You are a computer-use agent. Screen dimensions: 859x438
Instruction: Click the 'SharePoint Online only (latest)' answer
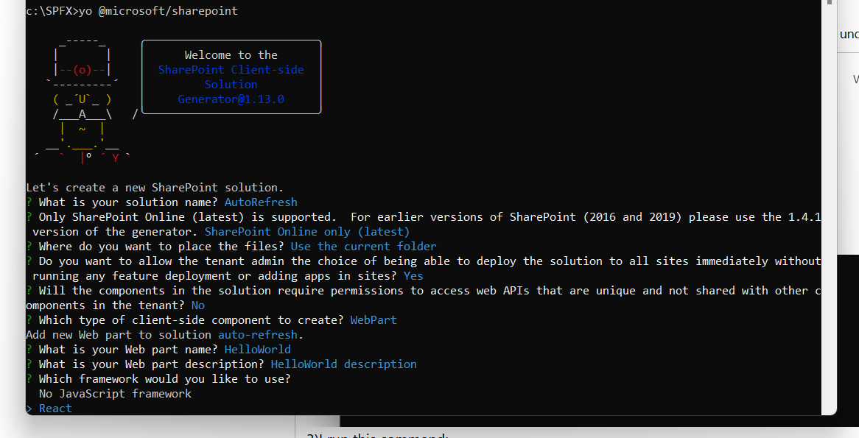tap(306, 232)
